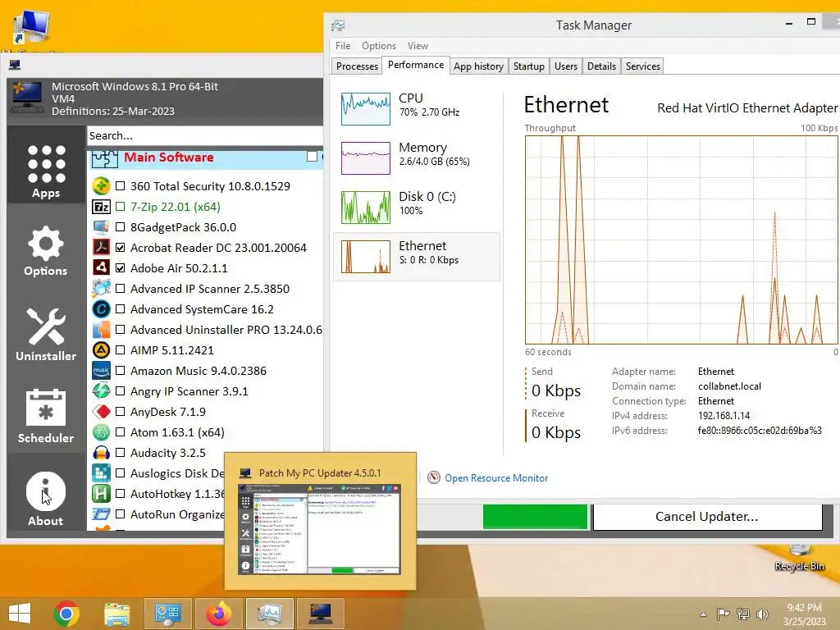Click the Cancel Updater button
This screenshot has height=630, width=840.
707,517
